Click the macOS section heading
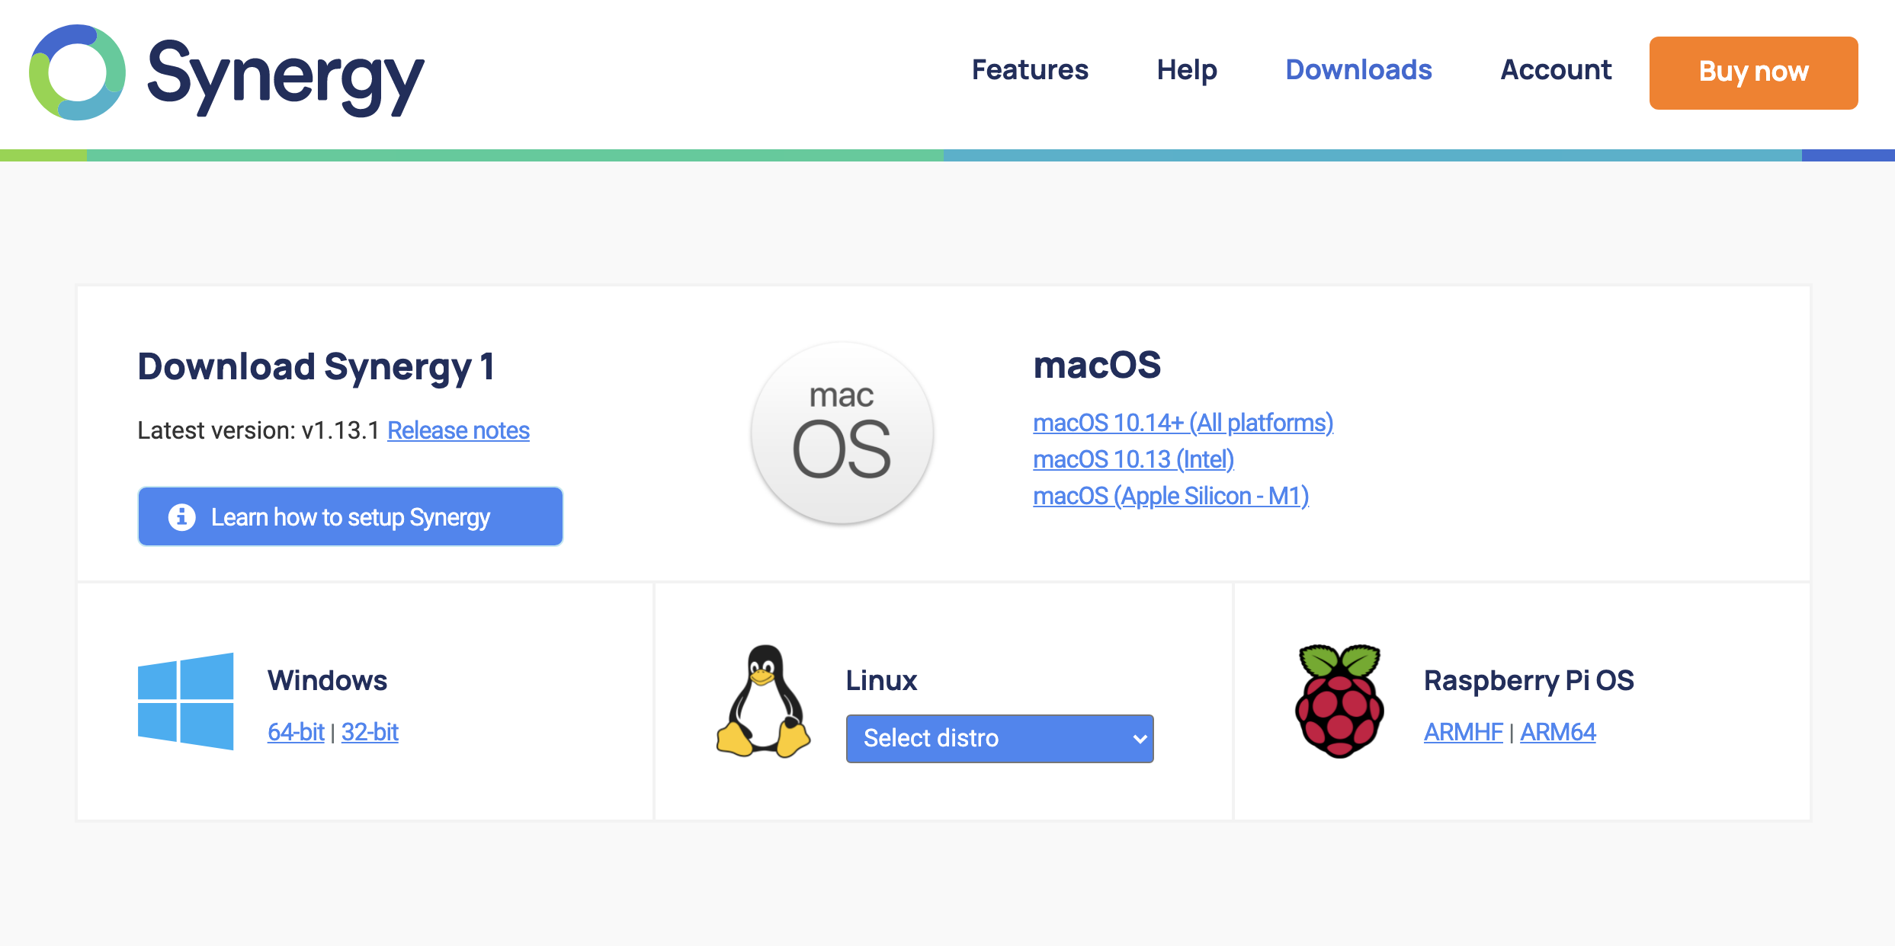The image size is (1895, 946). click(x=1097, y=365)
